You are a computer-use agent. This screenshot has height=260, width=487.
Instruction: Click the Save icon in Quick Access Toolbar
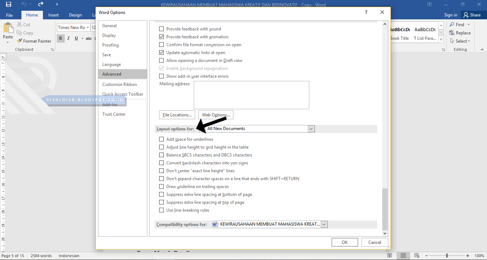[x=8, y=4]
